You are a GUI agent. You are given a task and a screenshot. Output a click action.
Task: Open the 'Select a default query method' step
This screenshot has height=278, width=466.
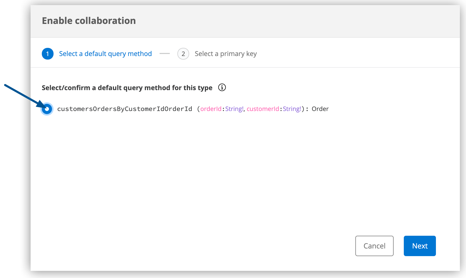pyautogui.click(x=105, y=53)
